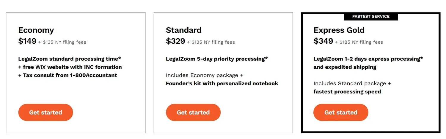Click the Includes Economy package line

(205, 75)
